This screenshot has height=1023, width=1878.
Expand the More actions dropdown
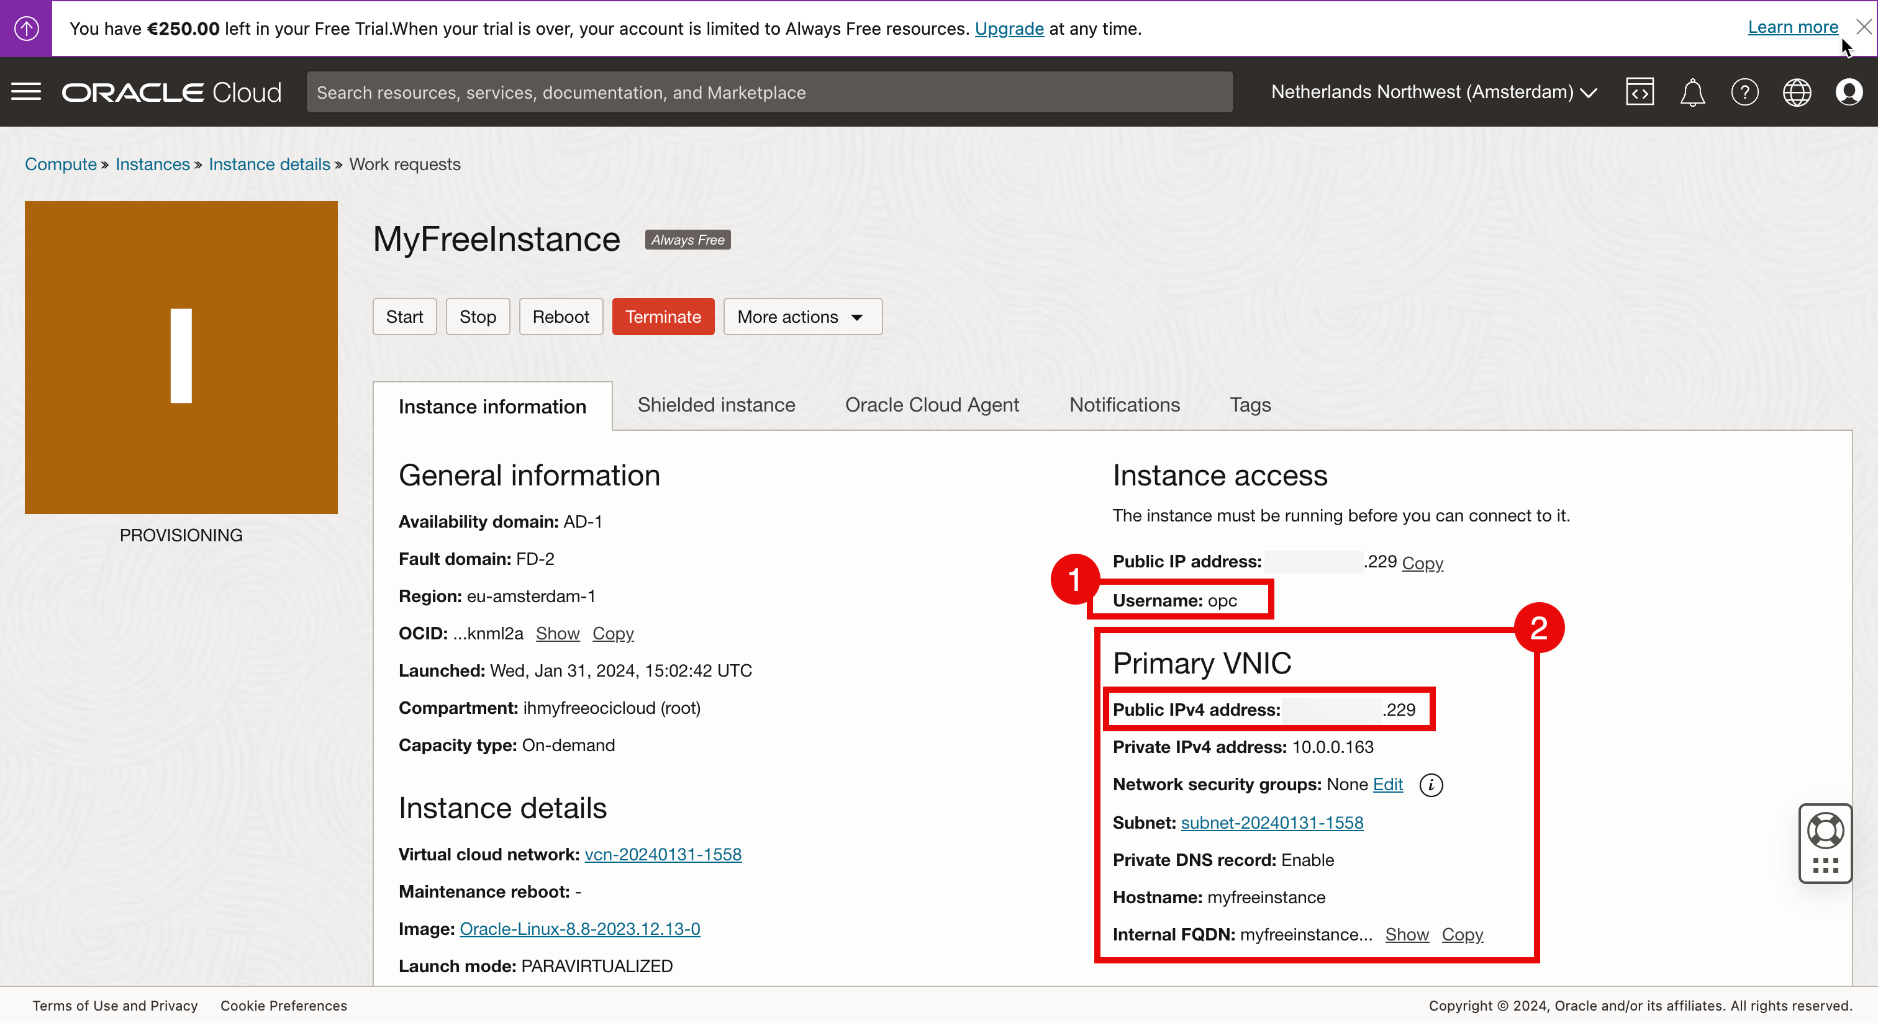tap(802, 316)
